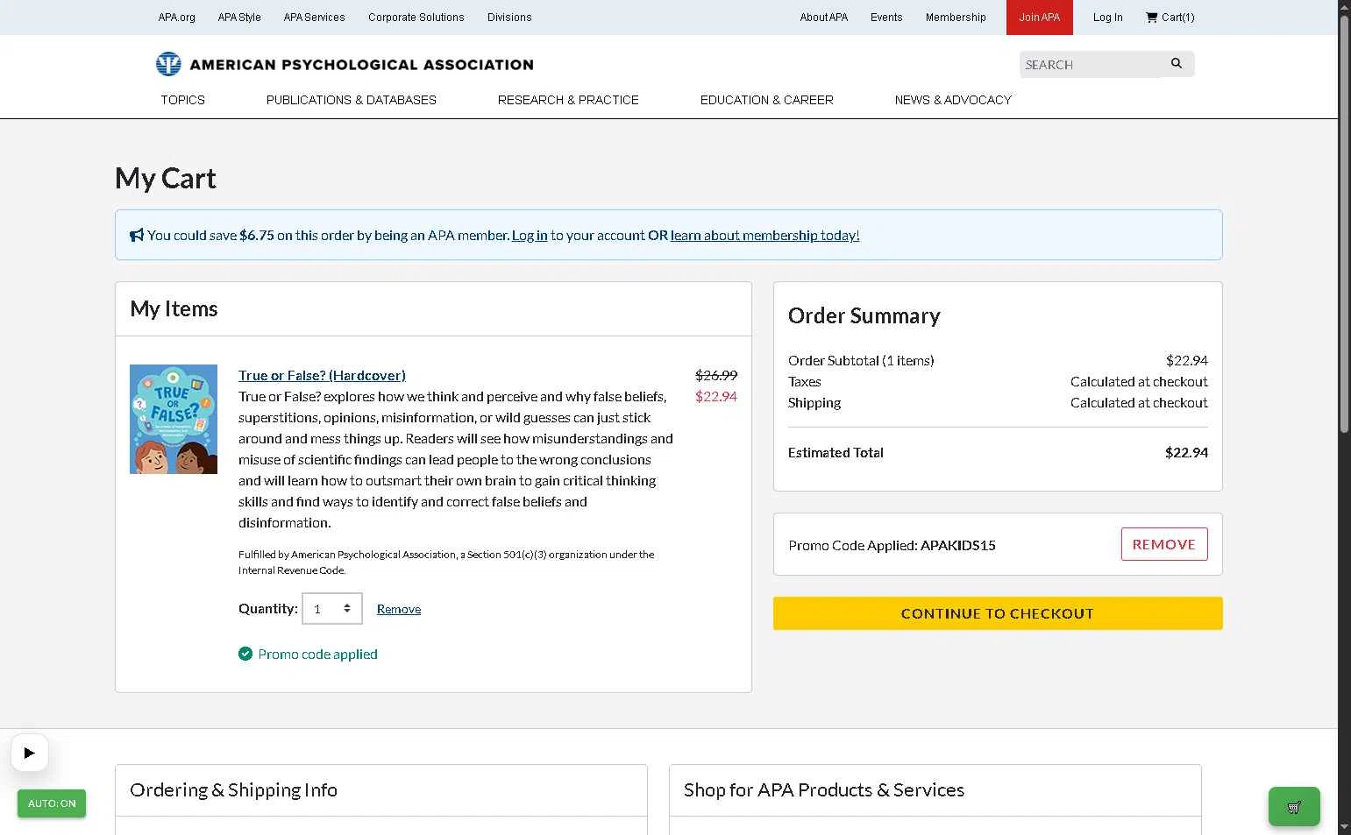This screenshot has height=835, width=1351.
Task: Open the True or False book cover thumbnail
Action: click(x=174, y=420)
